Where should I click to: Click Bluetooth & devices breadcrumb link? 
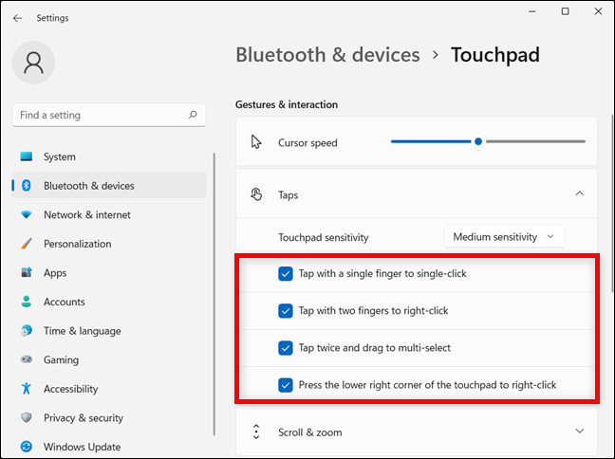[x=327, y=55]
